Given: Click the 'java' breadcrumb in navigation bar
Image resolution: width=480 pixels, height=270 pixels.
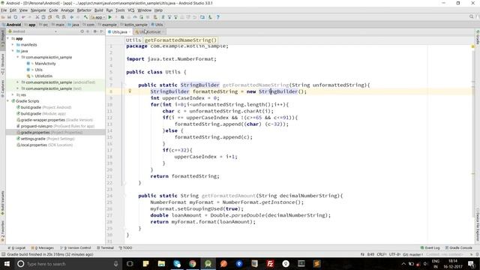Looking at the screenshot, I should [75, 25].
